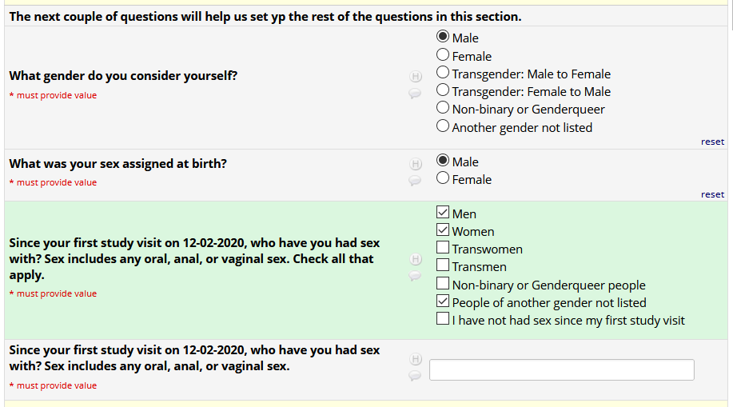Click comment balloon next to the empty text field
The width and height of the screenshot is (733, 407).
(415, 375)
